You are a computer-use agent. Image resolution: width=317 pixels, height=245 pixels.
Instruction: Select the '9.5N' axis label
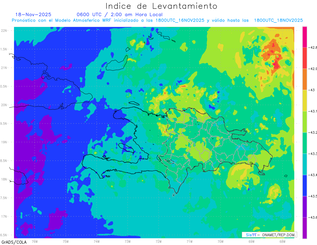coord(4,123)
